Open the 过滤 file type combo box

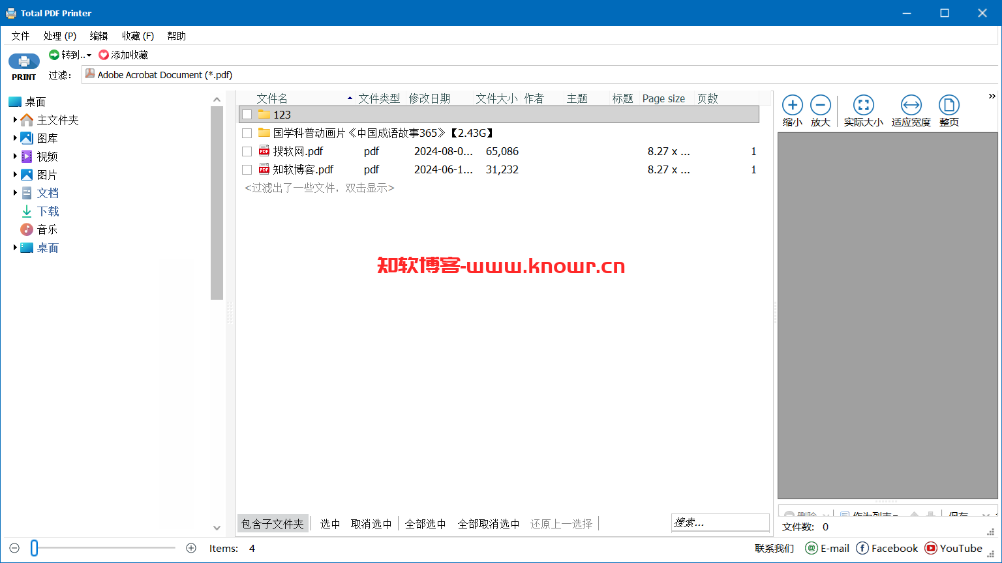pyautogui.click(x=541, y=75)
